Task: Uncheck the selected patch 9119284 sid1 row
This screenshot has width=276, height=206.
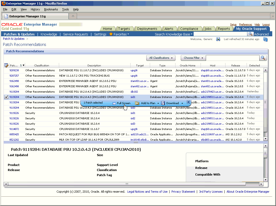Action: 6,97
